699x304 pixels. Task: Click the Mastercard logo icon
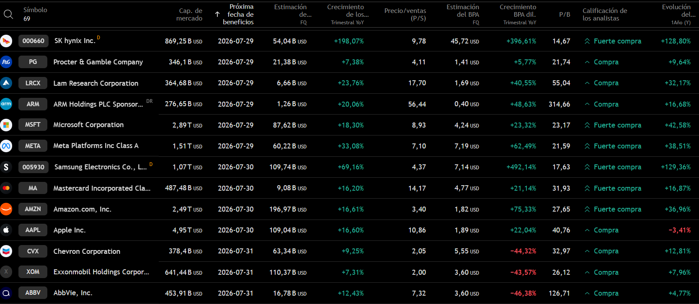[6, 188]
